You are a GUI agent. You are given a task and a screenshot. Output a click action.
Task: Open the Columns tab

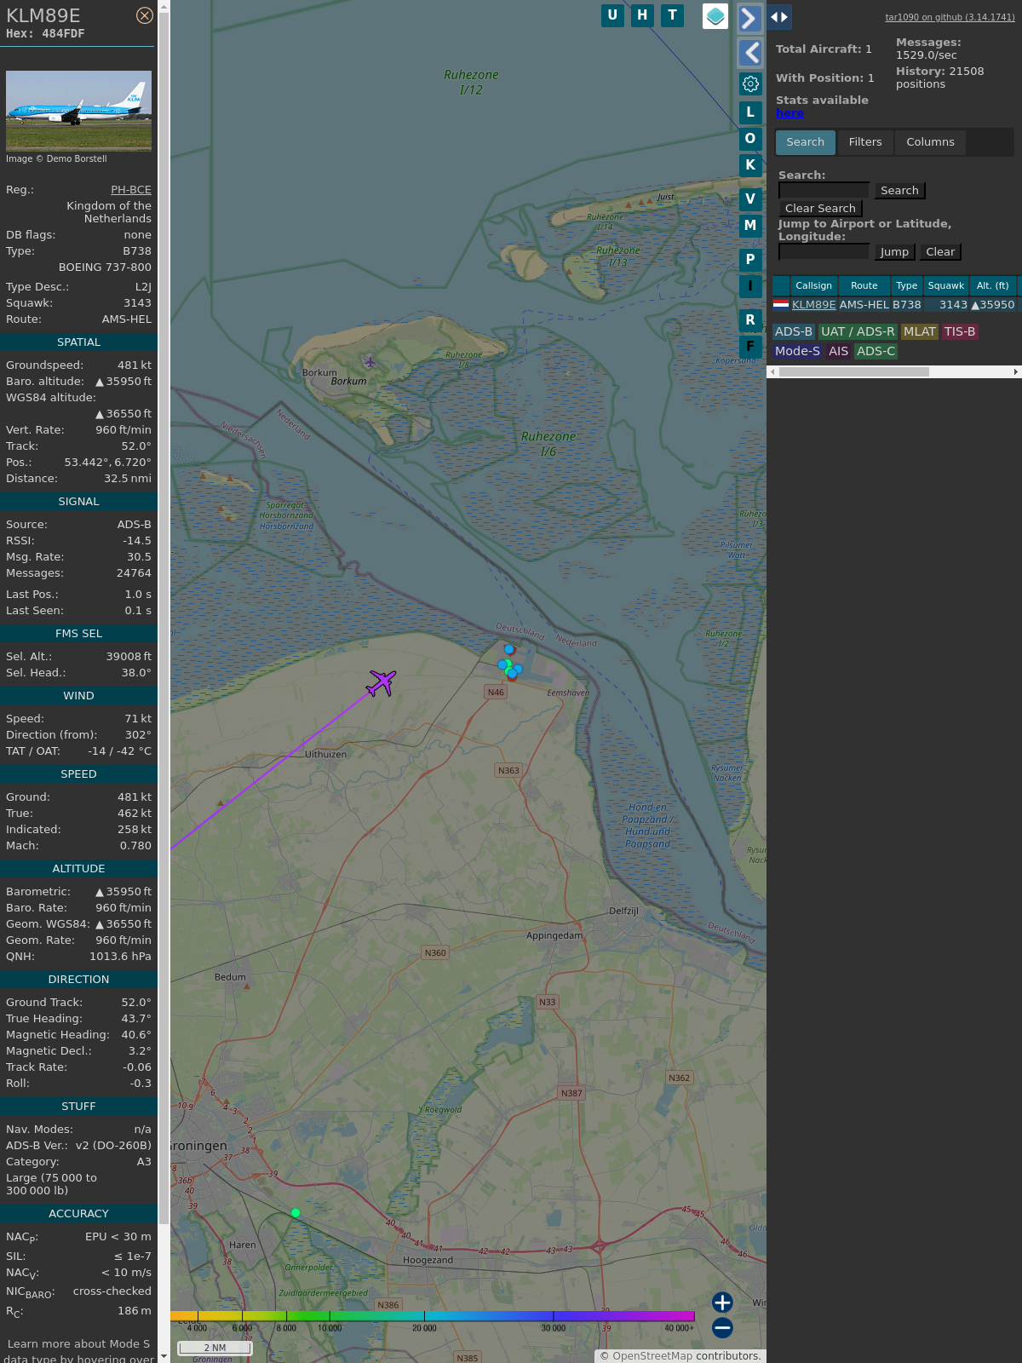coord(930,142)
